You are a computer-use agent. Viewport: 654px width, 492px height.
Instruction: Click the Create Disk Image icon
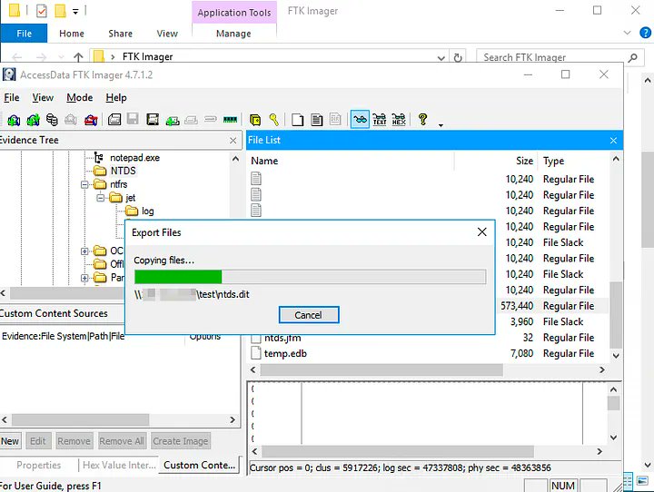(114, 120)
